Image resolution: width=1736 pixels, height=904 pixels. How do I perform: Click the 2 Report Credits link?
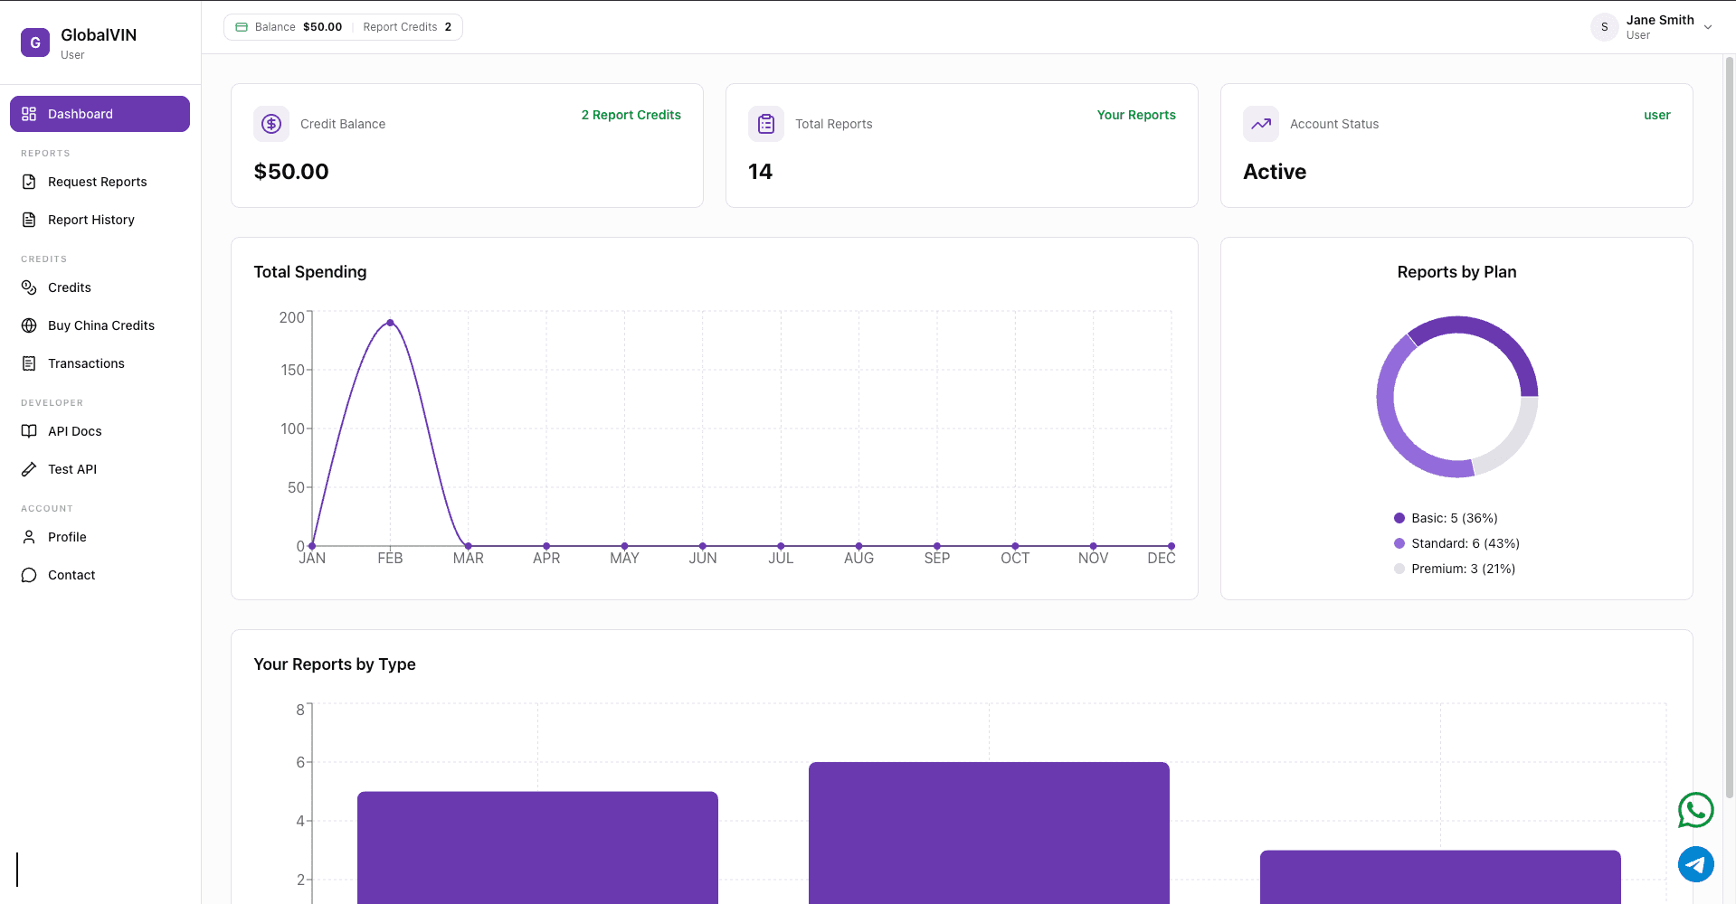[631, 115]
